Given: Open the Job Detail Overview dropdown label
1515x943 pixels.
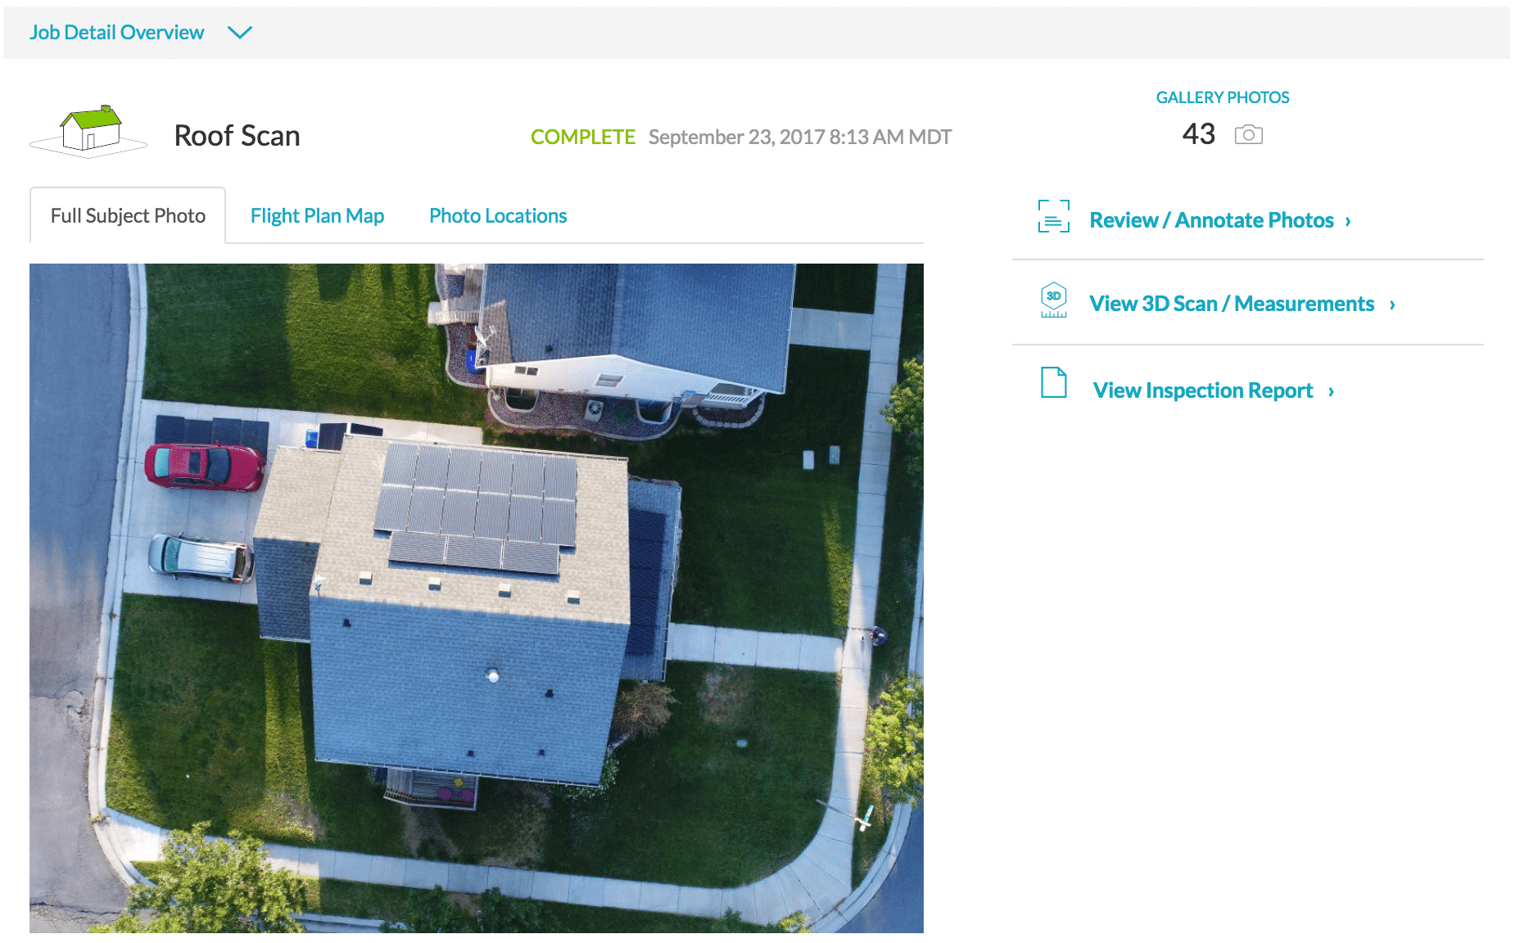Looking at the screenshot, I should coord(116,33).
